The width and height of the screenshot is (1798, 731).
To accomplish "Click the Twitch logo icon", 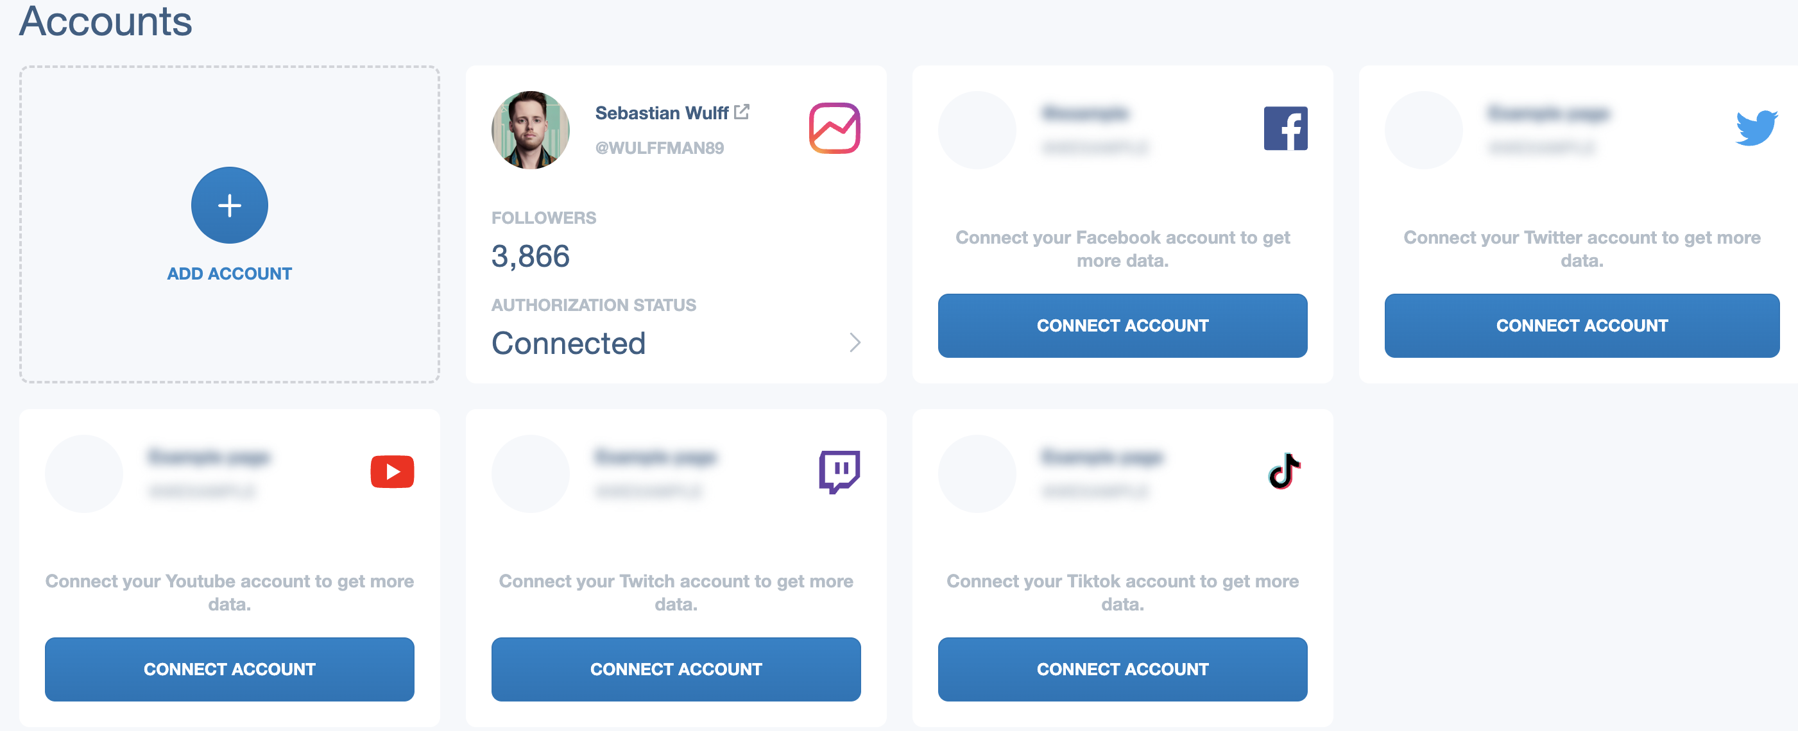I will pos(839,472).
